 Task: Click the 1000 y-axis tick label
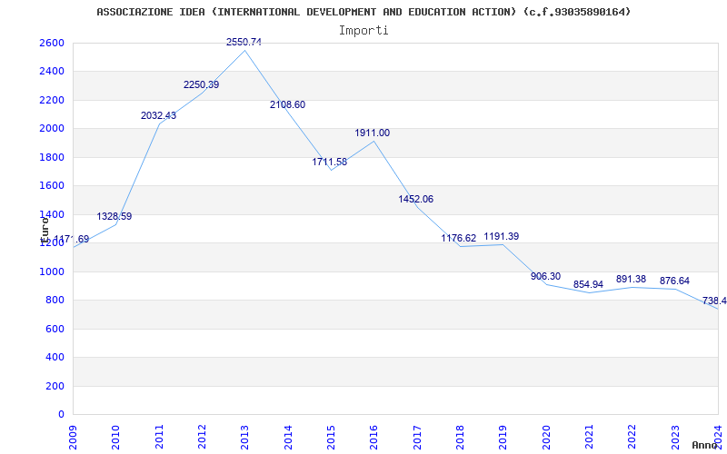coord(52,271)
